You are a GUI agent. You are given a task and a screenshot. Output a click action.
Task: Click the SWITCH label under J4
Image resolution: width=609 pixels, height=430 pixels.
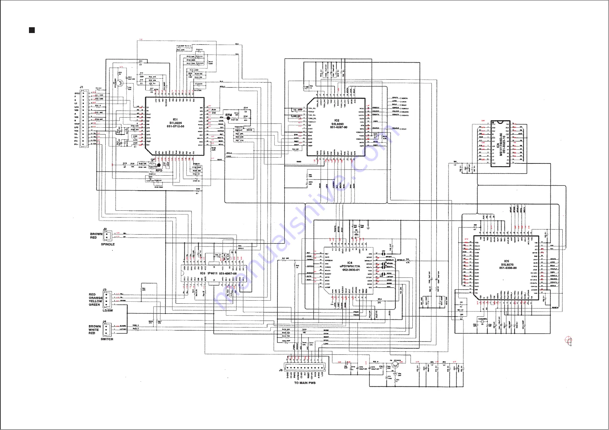tap(107, 339)
